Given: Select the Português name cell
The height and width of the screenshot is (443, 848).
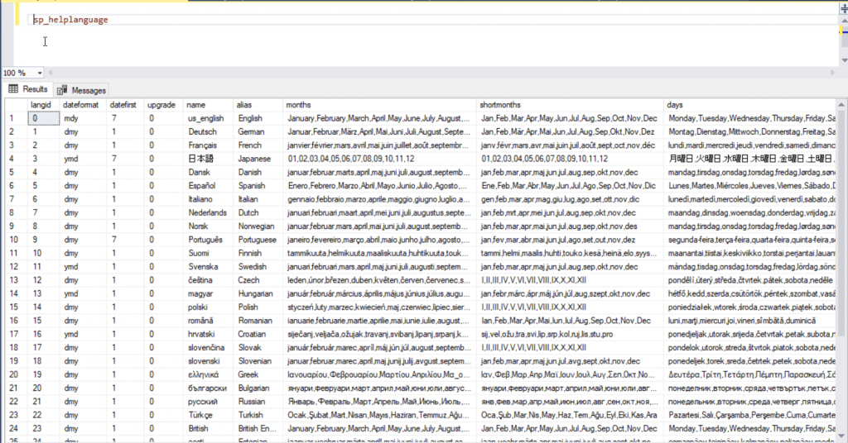Looking at the screenshot, I should click(x=208, y=240).
